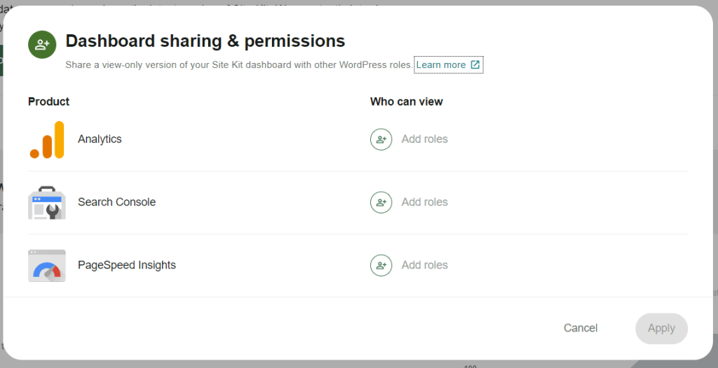Click the PageSpeed Insights product name
Viewport: 718px width, 368px height.
[x=127, y=265]
